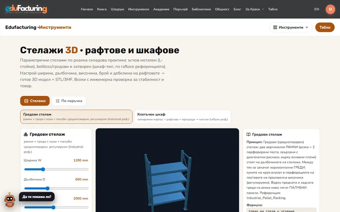This screenshot has width=340, height=212.
Task: Switch language to EN
Action: click(317, 9)
